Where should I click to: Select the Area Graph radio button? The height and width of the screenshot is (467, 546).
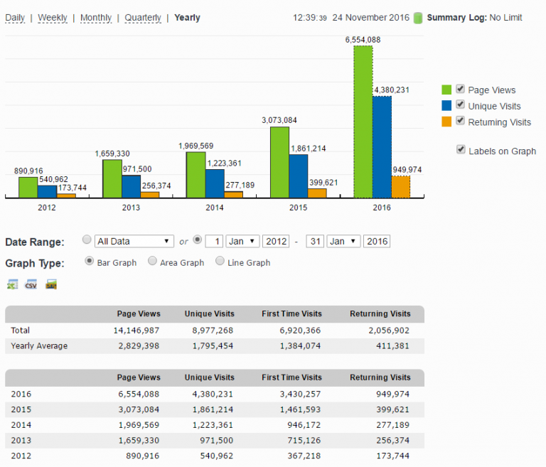click(152, 262)
